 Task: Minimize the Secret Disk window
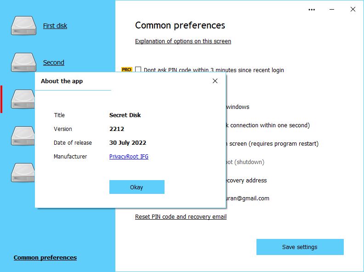point(332,10)
